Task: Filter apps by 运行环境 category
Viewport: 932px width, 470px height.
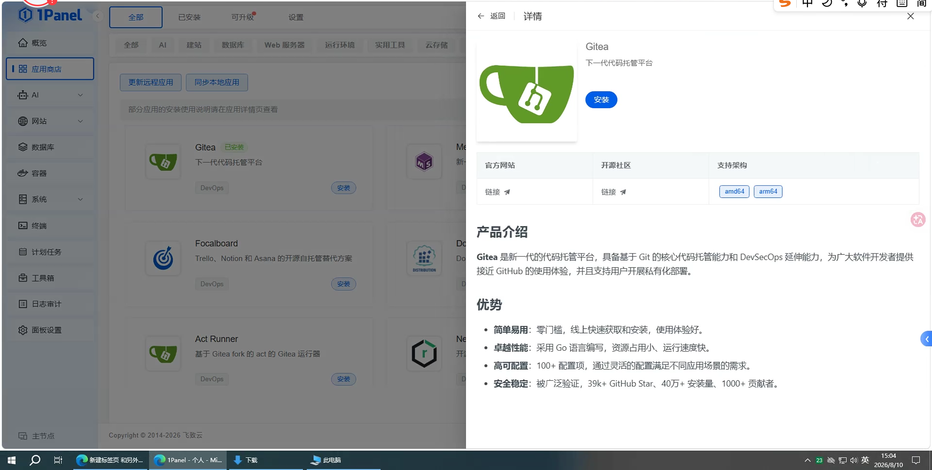Action: click(339, 45)
